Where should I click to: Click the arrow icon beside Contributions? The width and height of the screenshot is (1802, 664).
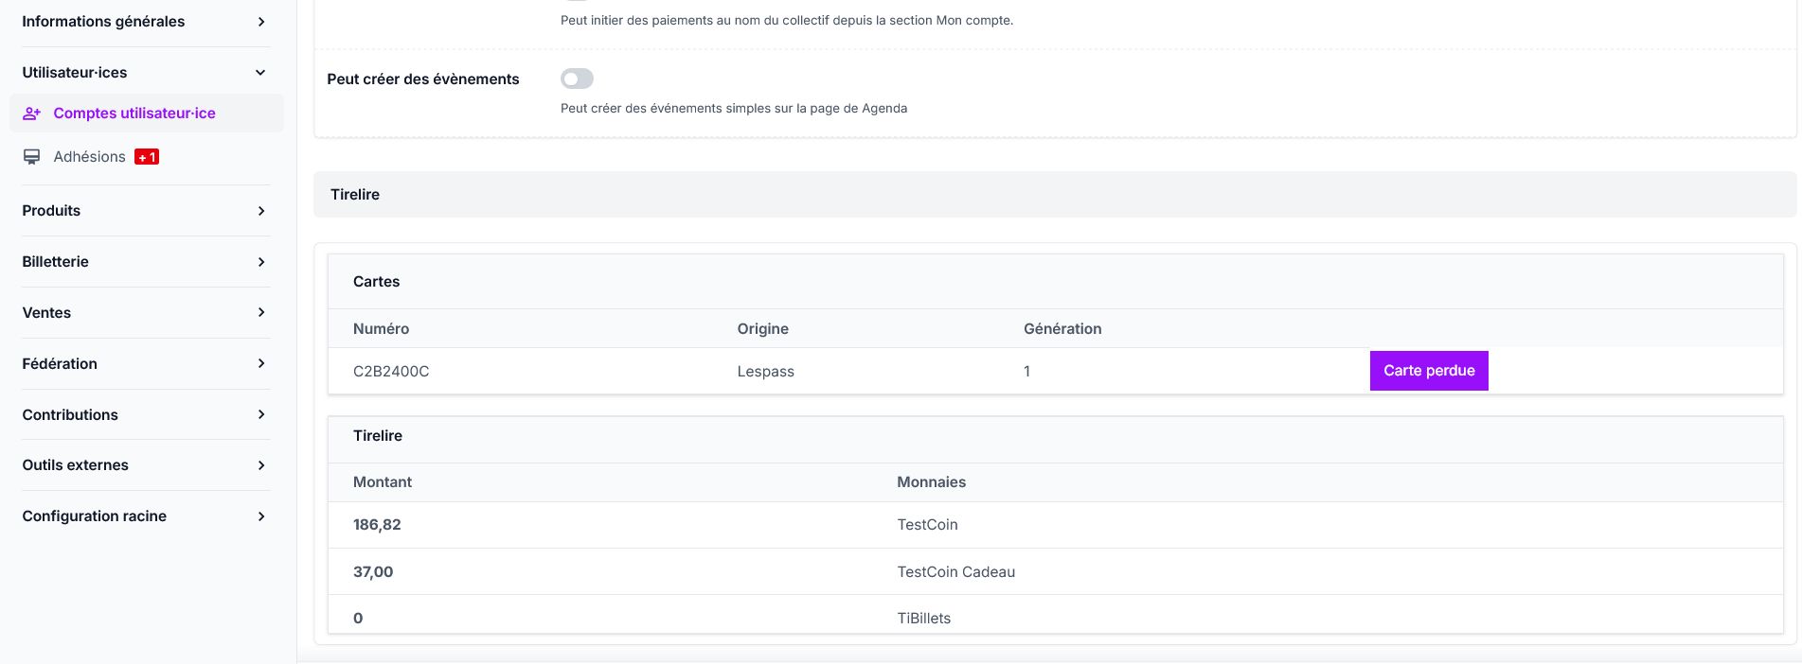[261, 415]
